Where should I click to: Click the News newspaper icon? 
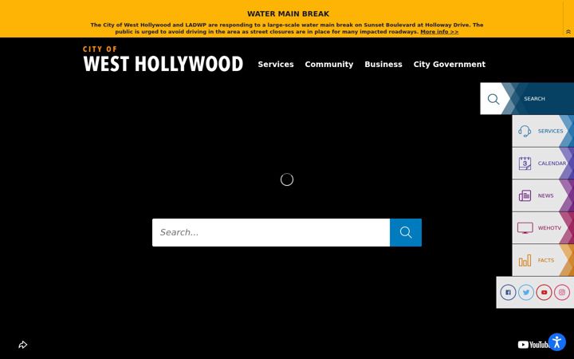(x=525, y=195)
